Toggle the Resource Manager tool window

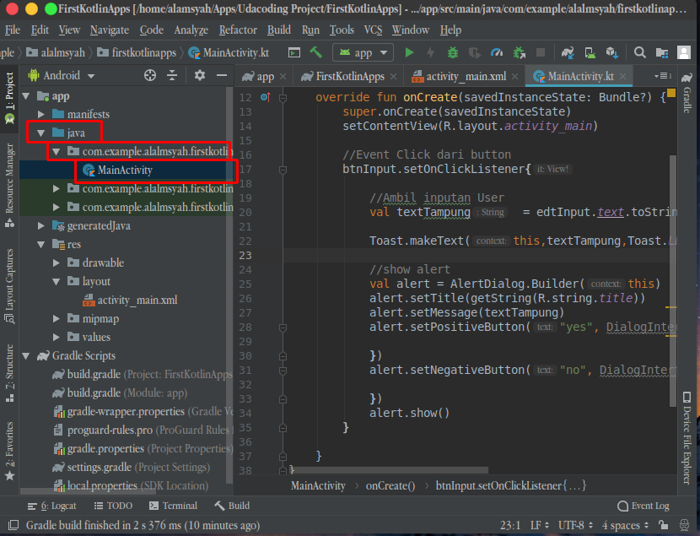9,186
